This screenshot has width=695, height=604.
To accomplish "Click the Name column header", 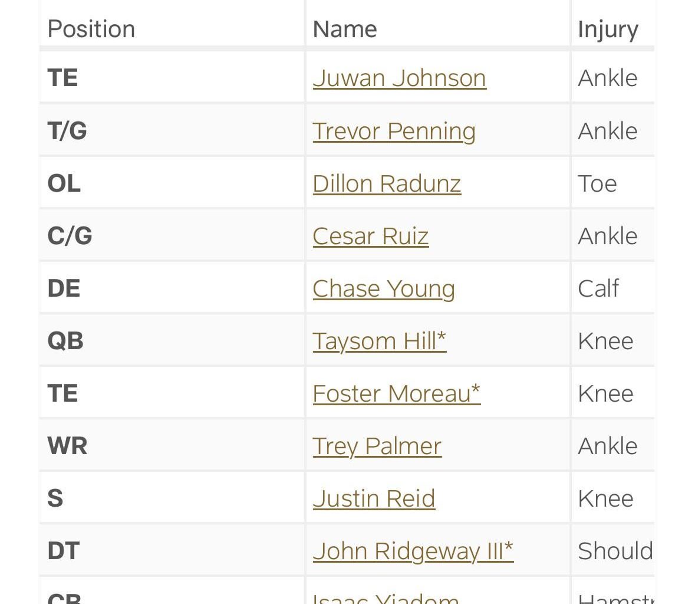I will 344,28.
